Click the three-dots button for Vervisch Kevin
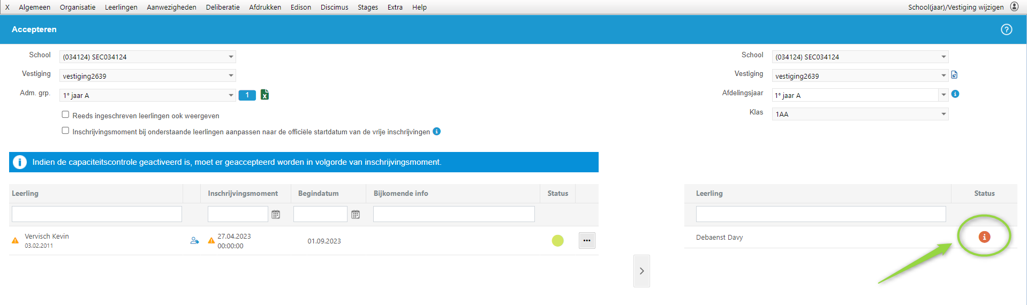 point(587,241)
